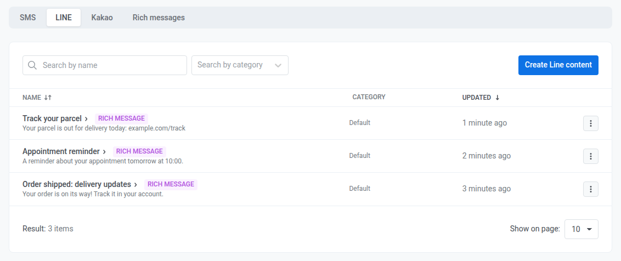The height and width of the screenshot is (261, 621).
Task: Click 'Your parcel is out for delivery' description
Action: (x=104, y=128)
